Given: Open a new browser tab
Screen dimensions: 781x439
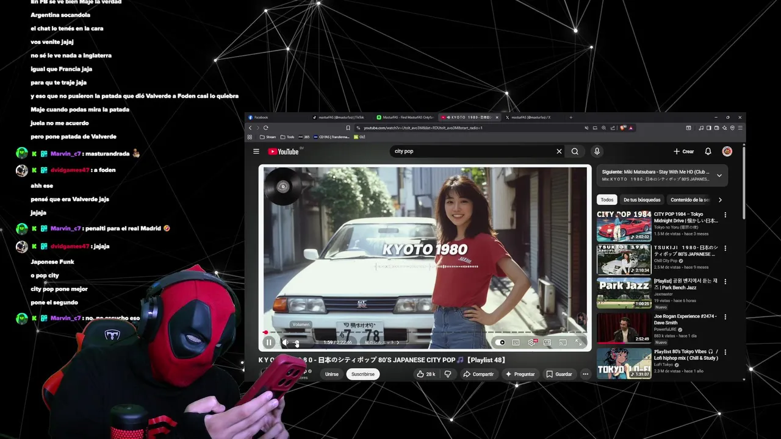Looking at the screenshot, I should coord(570,117).
